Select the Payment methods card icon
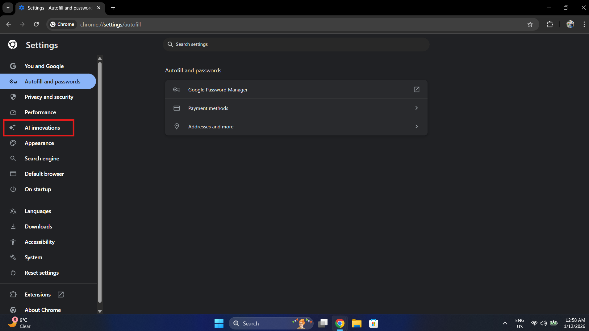The width and height of the screenshot is (589, 331). click(177, 108)
